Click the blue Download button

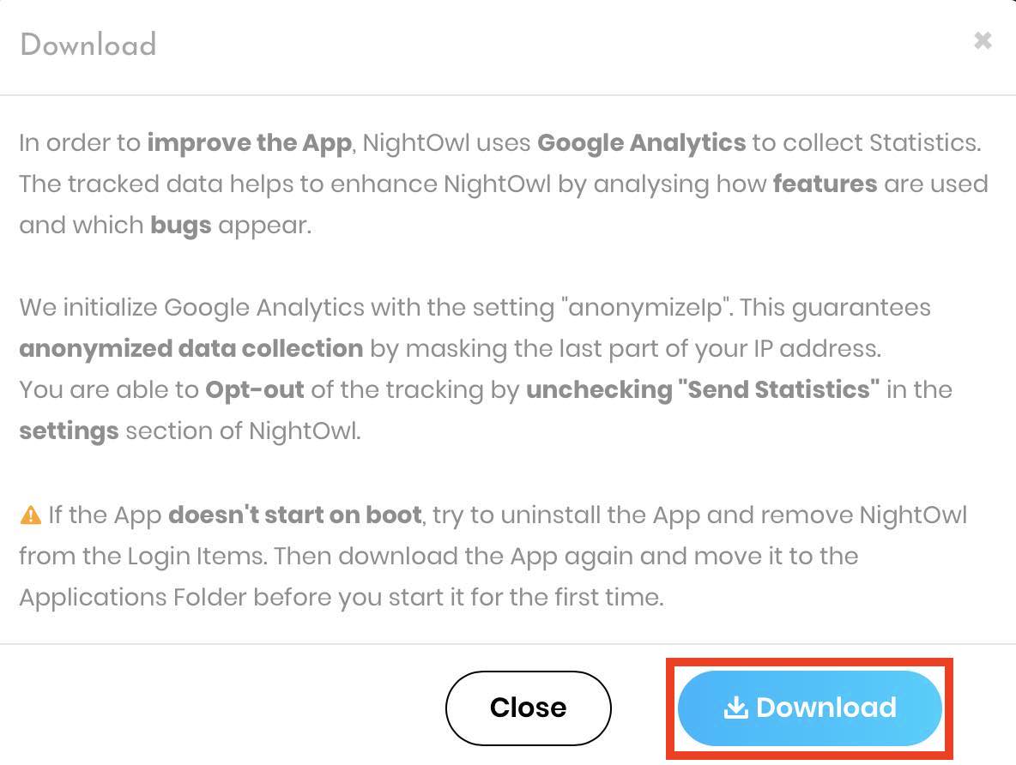tap(809, 708)
